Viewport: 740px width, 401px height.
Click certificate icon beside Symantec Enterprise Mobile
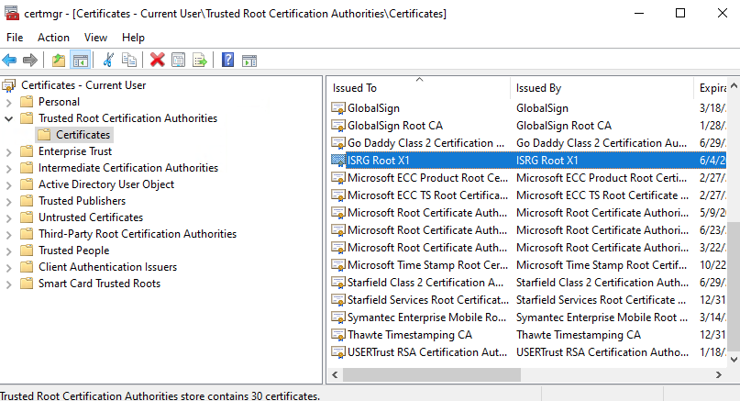[x=338, y=317]
